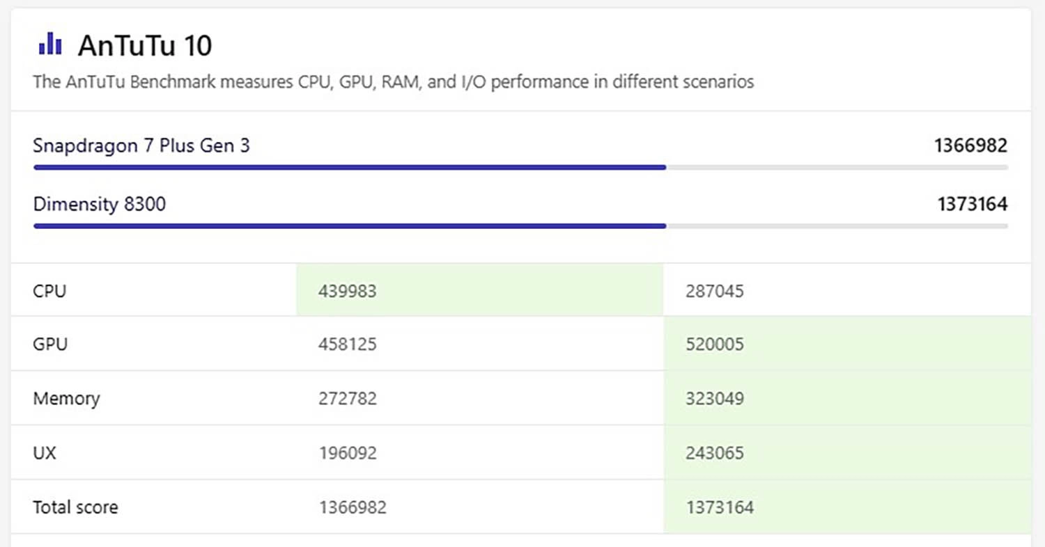This screenshot has width=1045, height=547.
Task: Click the 1373164 score beside Dimensity 8300
Action: pos(972,205)
